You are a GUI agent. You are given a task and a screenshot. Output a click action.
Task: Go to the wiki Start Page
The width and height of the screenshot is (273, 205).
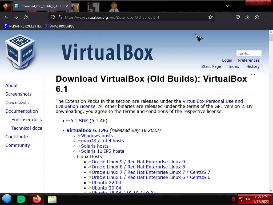211,66
